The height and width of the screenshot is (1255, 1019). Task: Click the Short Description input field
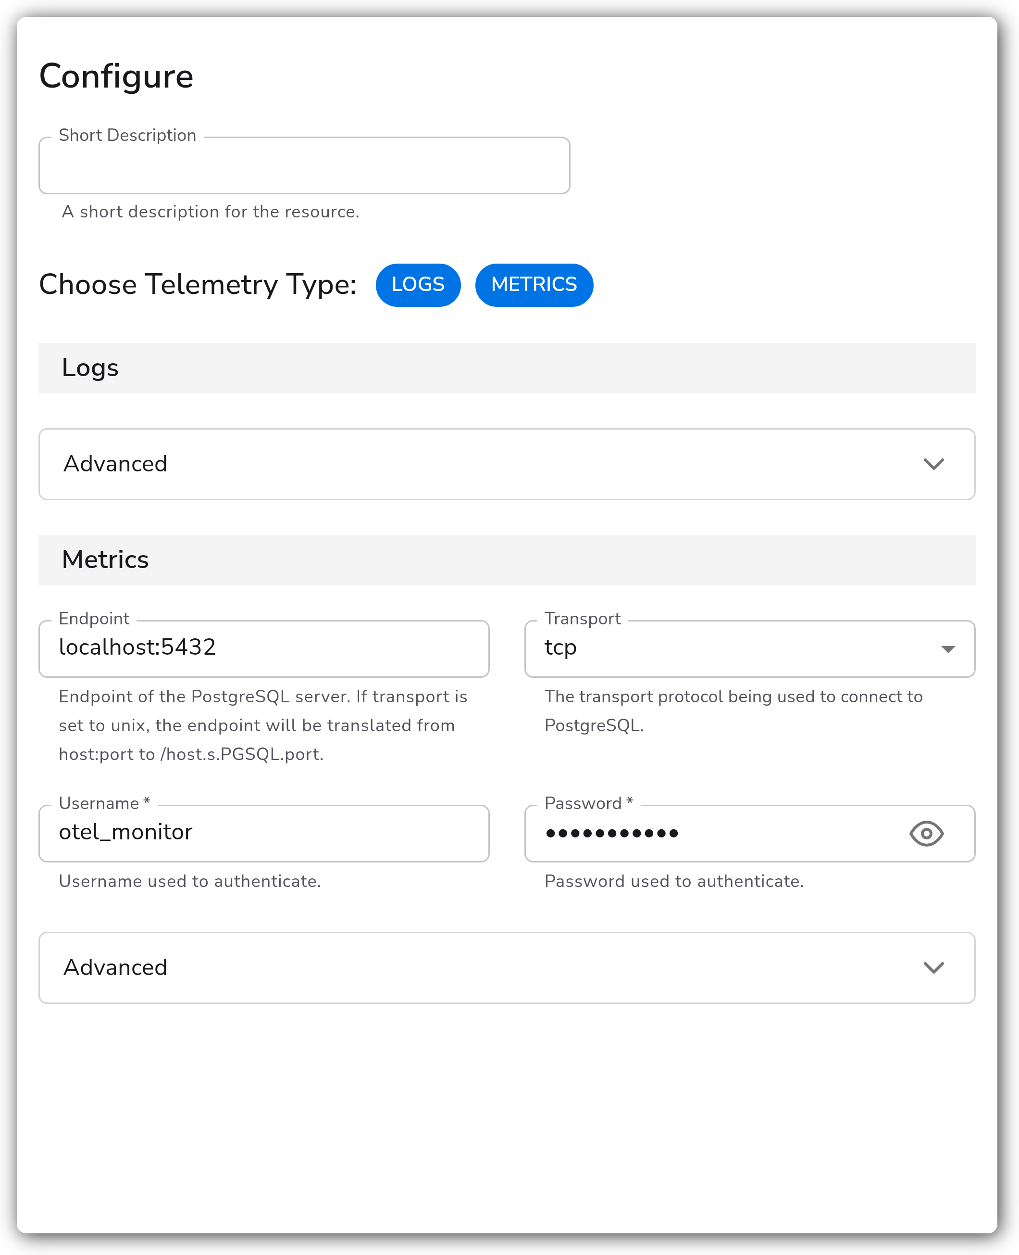pos(304,165)
